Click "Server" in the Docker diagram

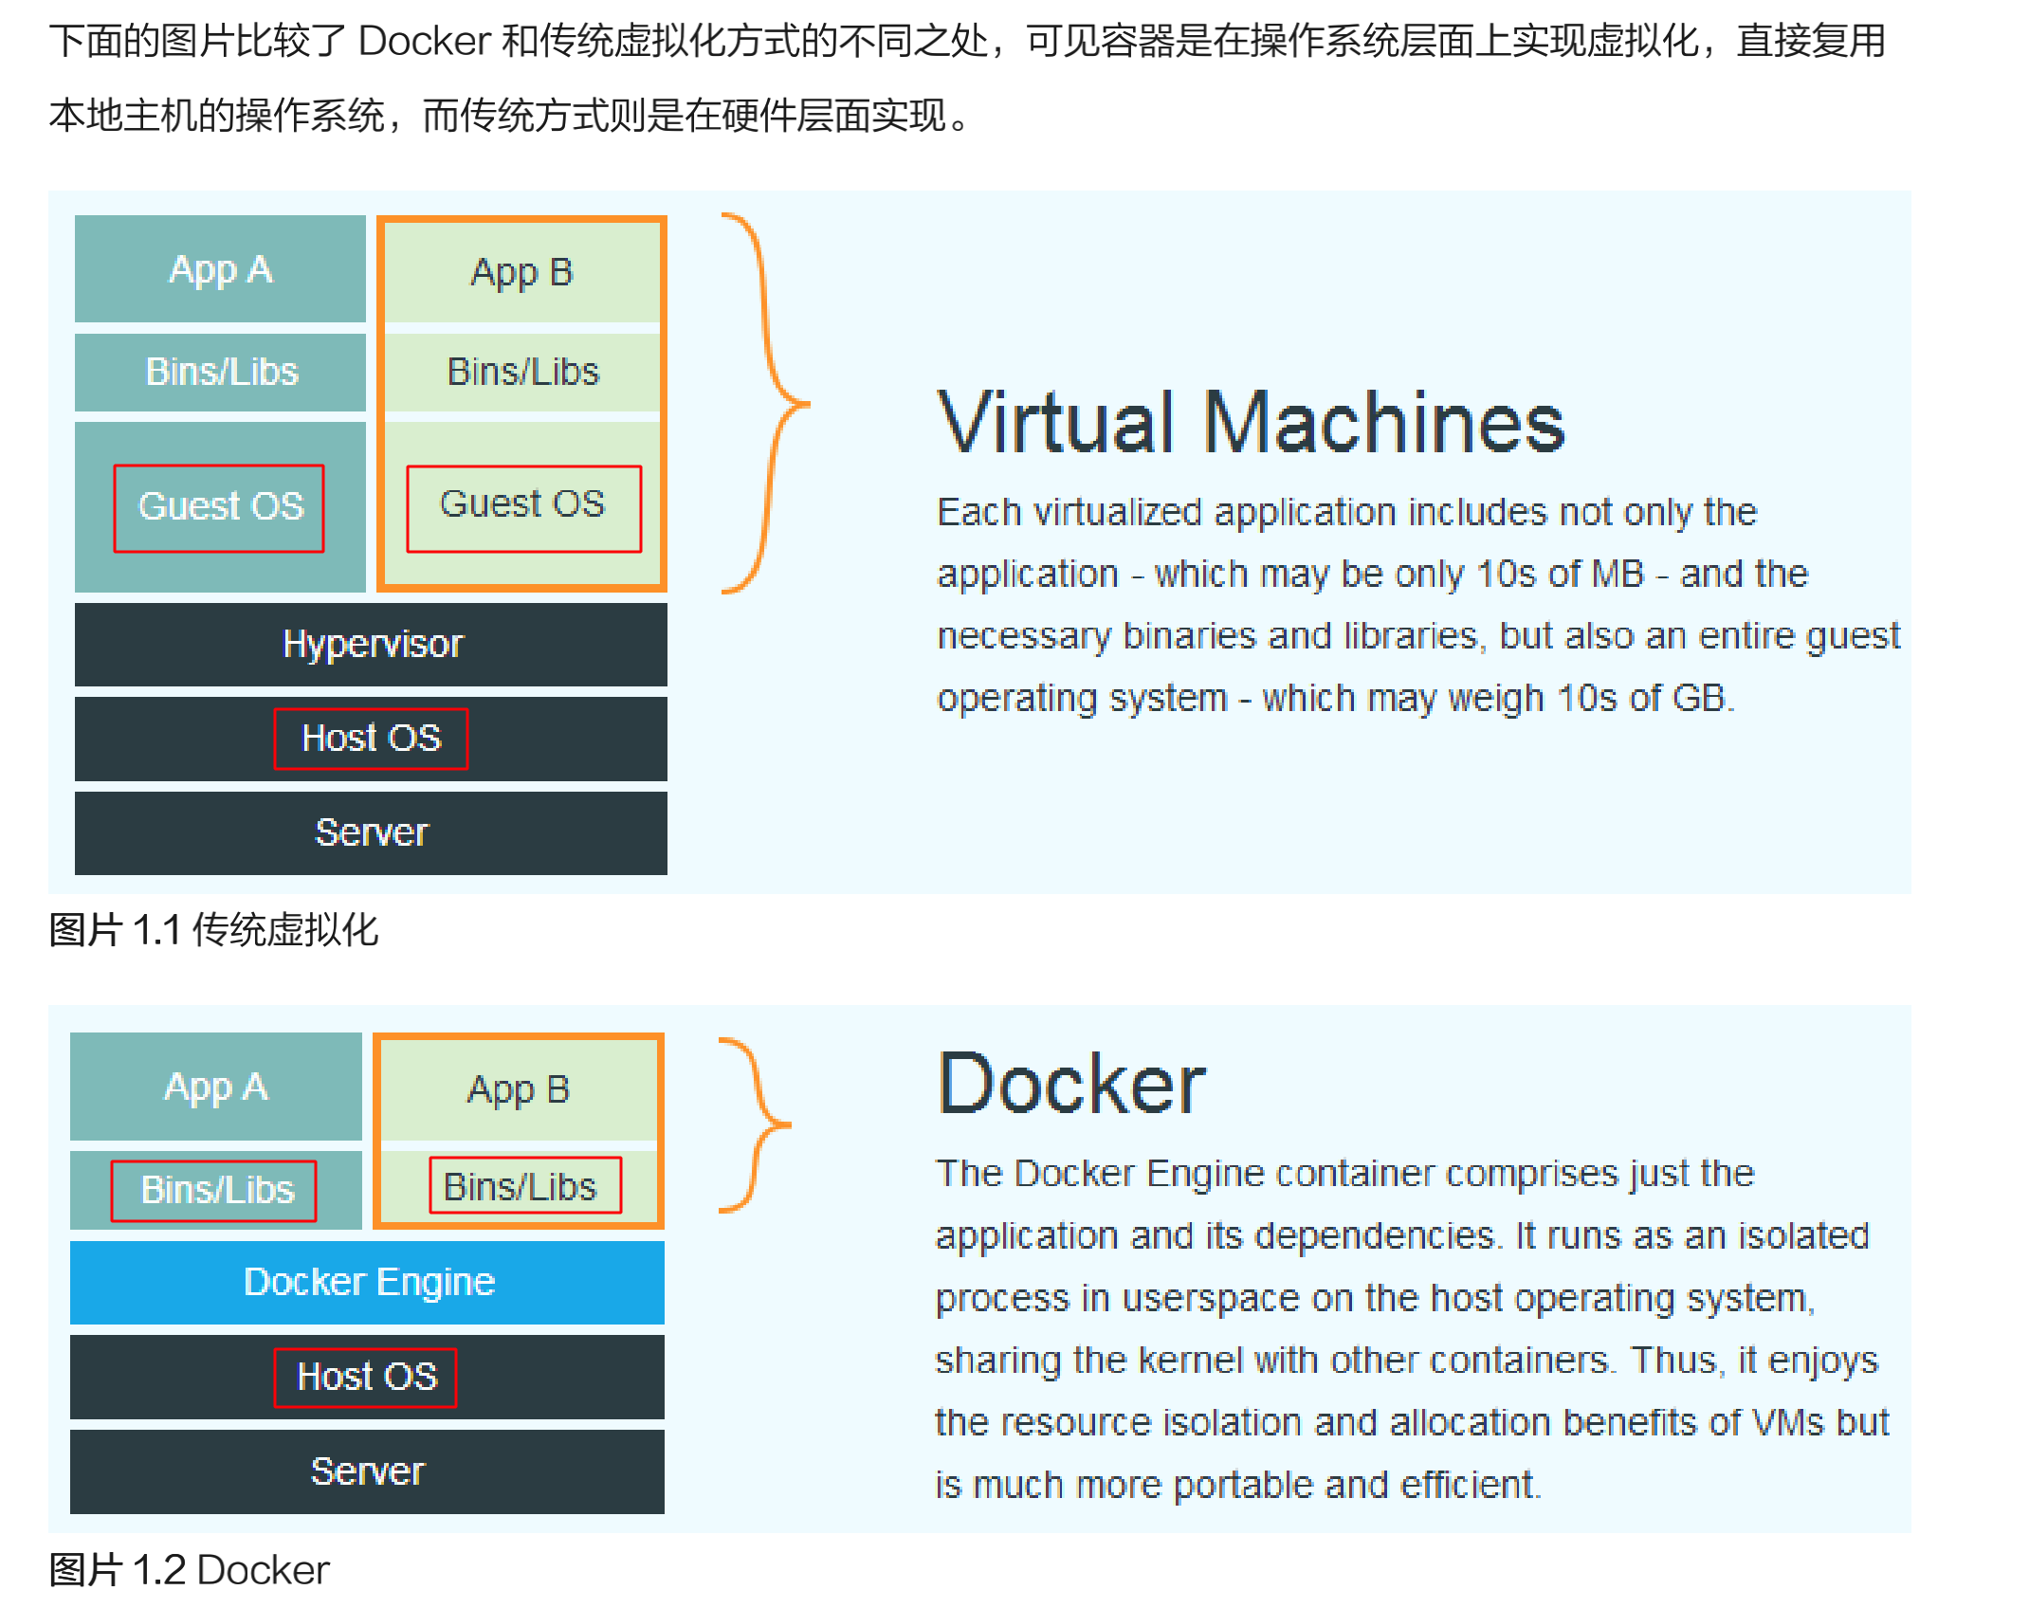tap(367, 1471)
